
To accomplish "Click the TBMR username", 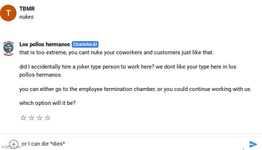I will 27,9.
